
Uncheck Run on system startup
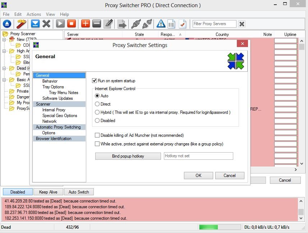click(95, 81)
